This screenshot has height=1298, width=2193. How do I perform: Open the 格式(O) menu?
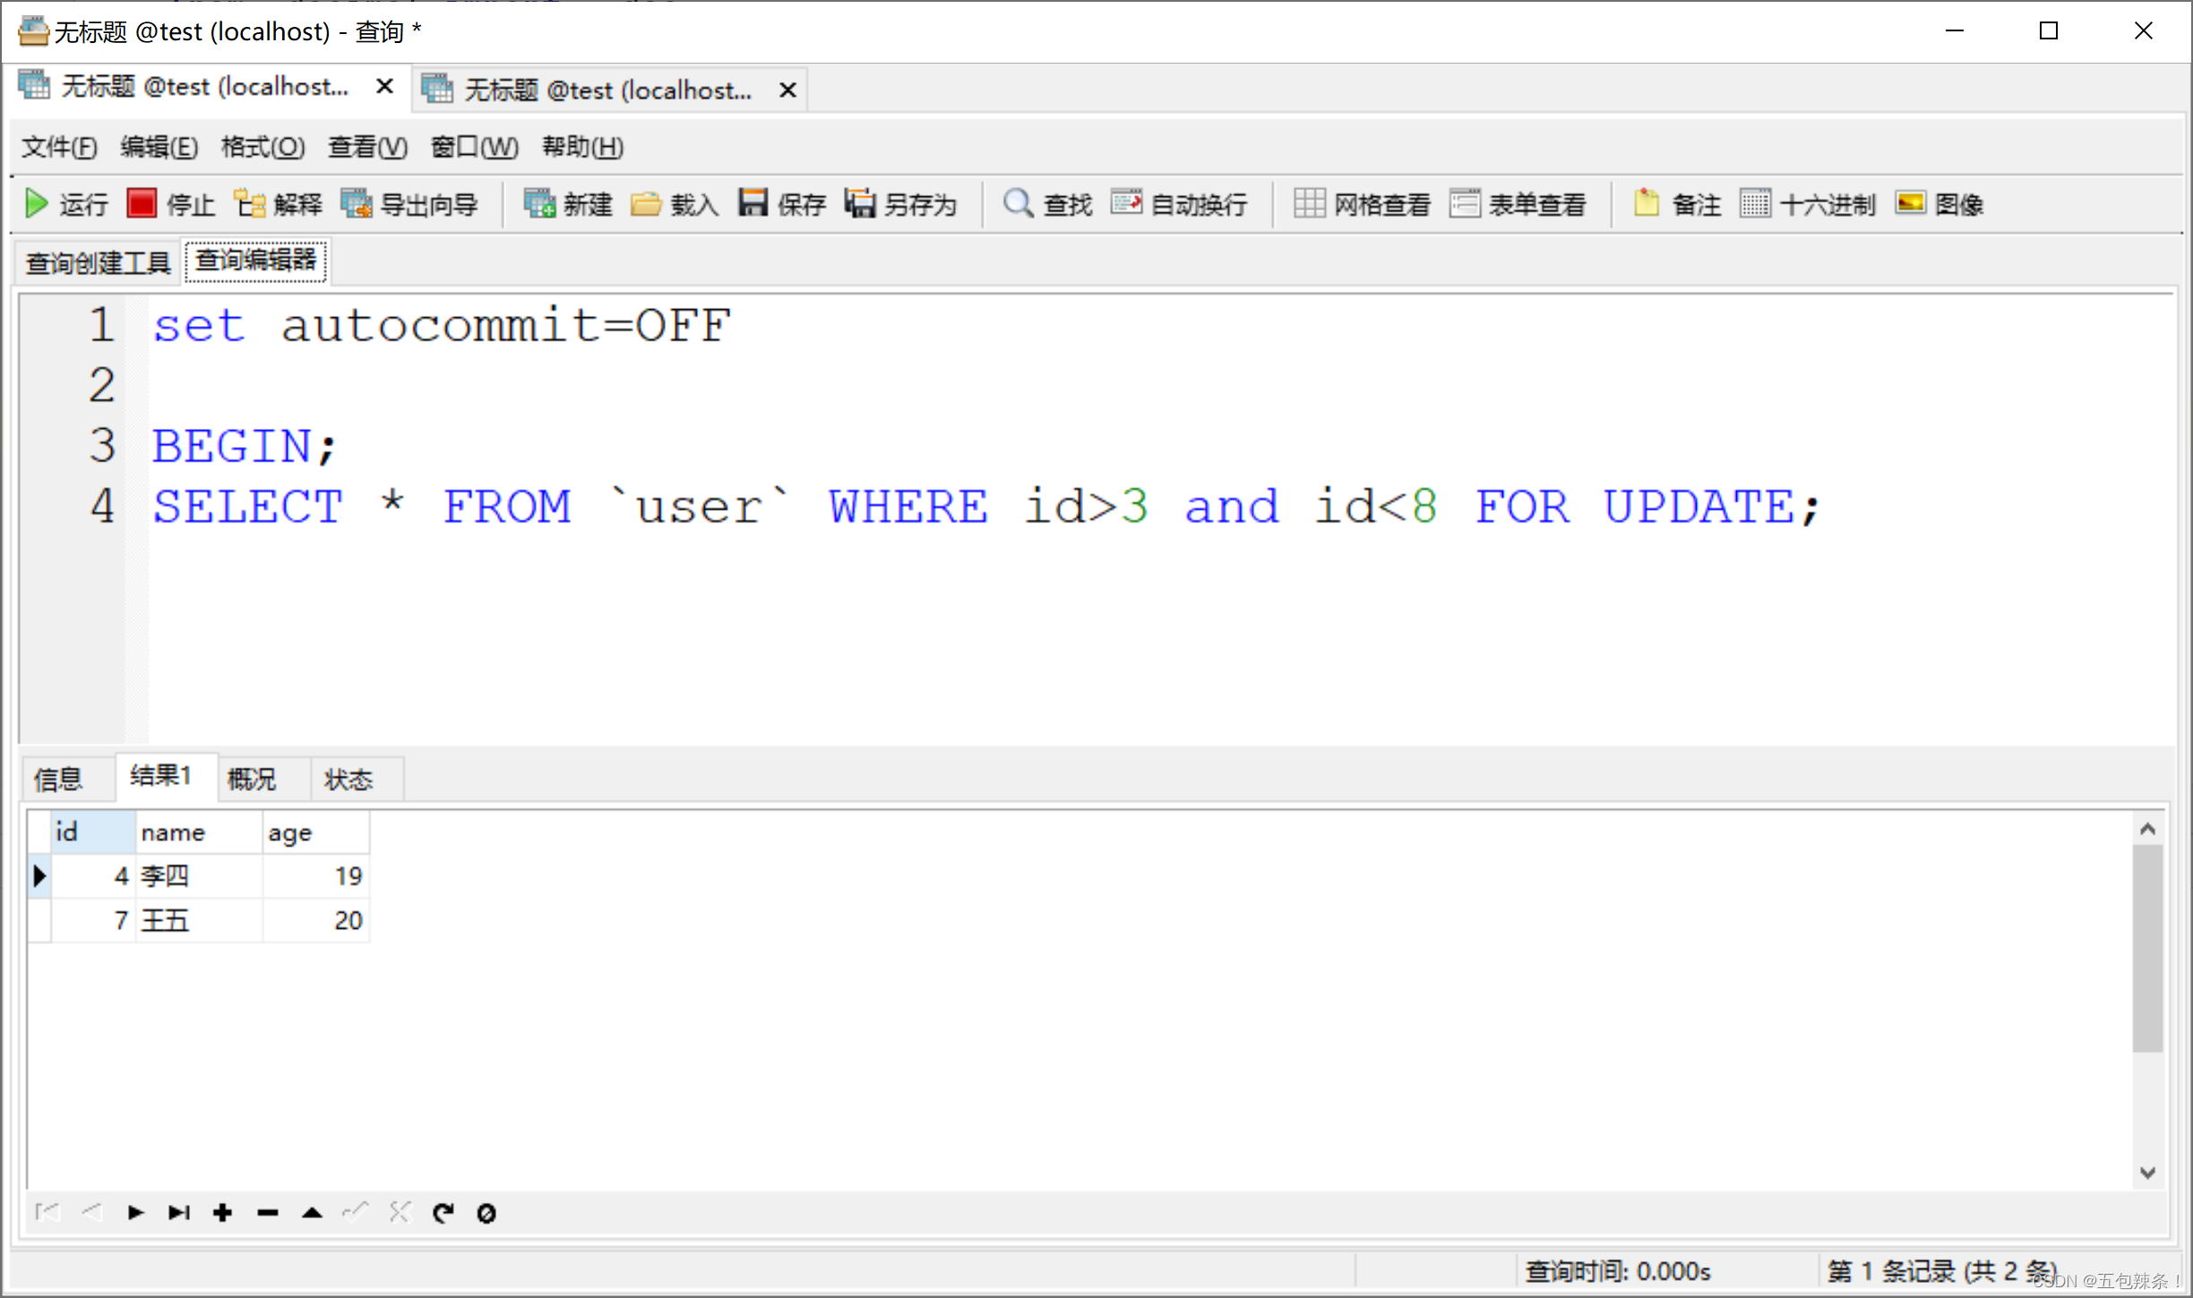click(262, 147)
